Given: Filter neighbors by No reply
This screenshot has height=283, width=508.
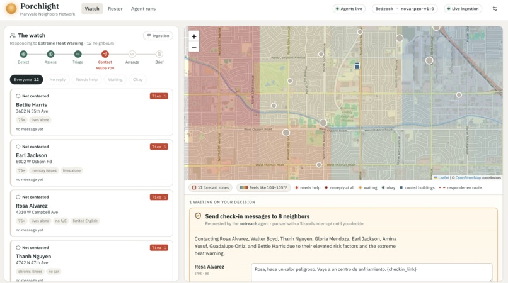Looking at the screenshot, I should (57, 80).
